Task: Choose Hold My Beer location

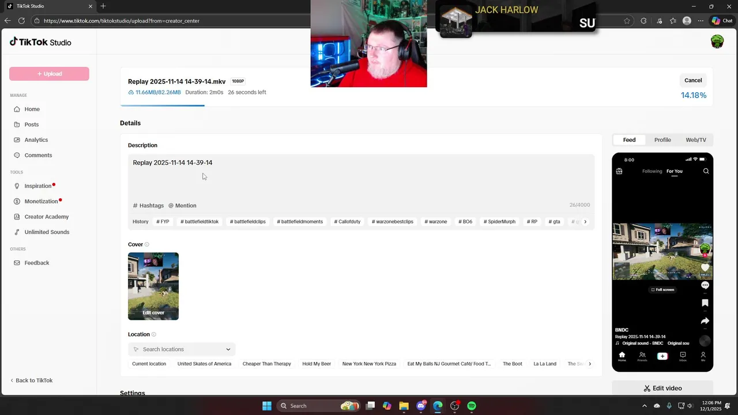Action: pos(317,364)
